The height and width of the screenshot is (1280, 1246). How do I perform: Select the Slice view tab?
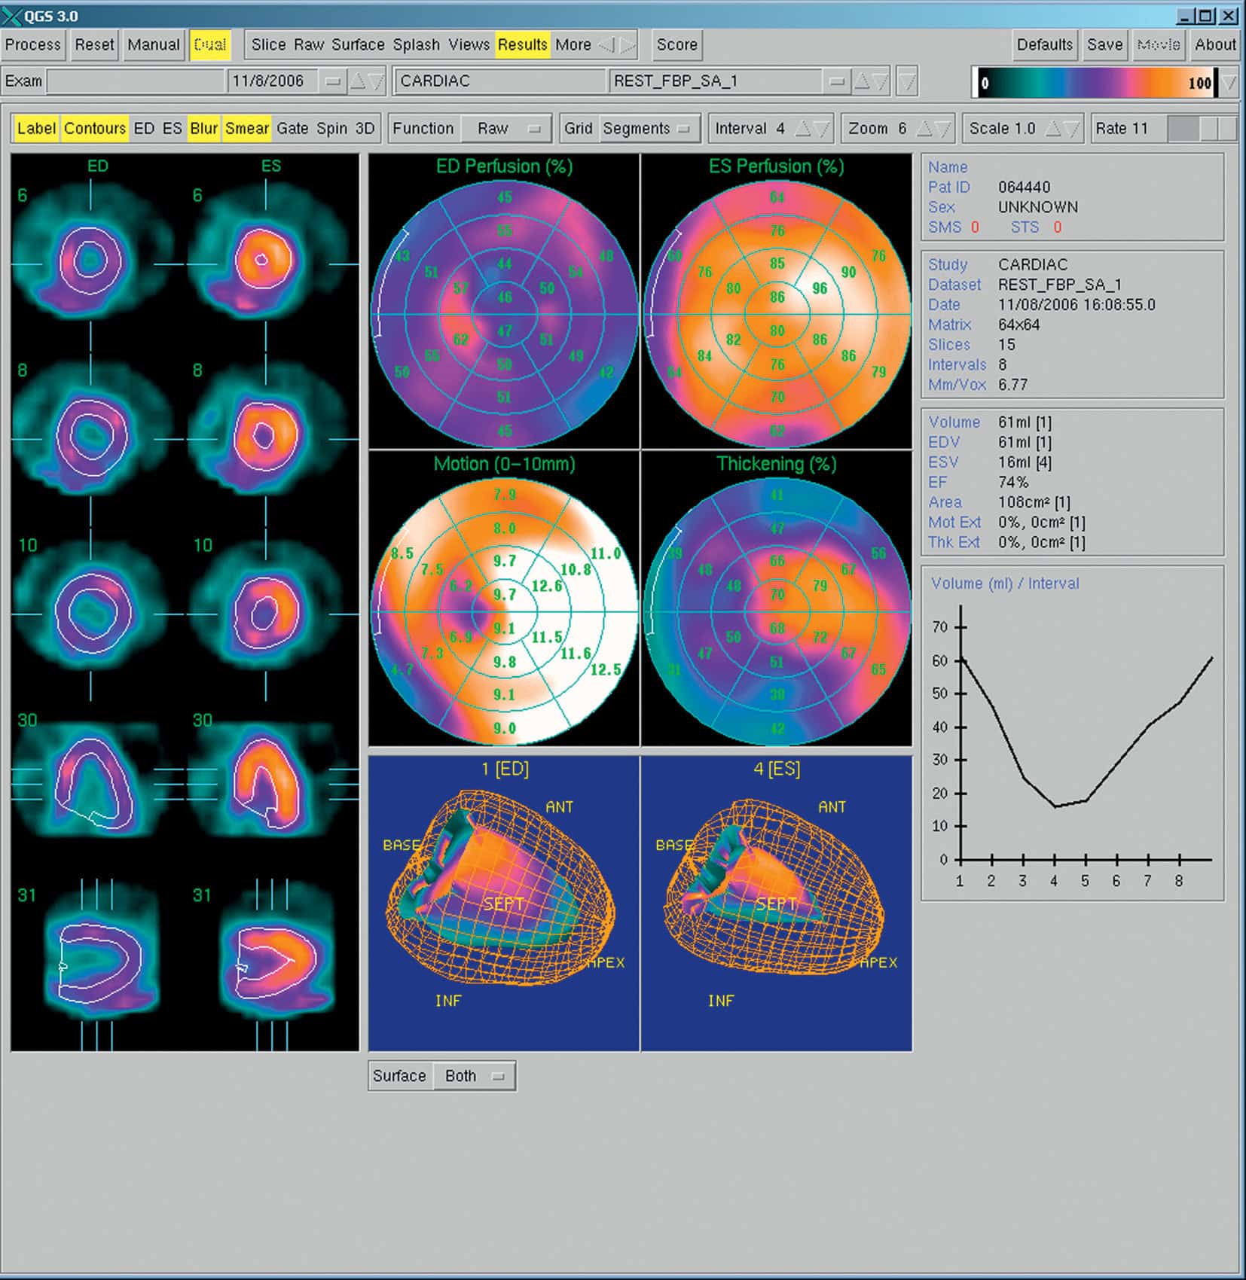(268, 45)
